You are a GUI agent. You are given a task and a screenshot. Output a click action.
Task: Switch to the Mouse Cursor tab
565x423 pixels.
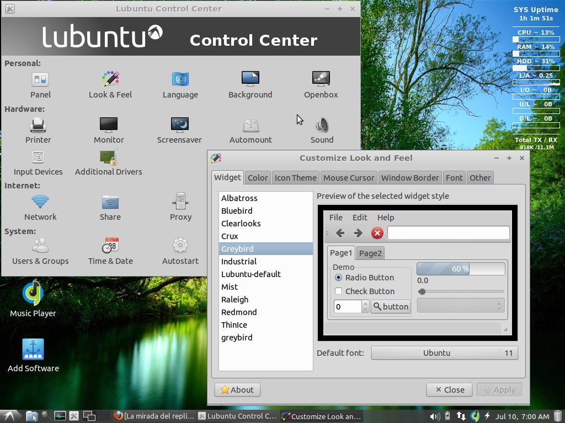(x=349, y=178)
